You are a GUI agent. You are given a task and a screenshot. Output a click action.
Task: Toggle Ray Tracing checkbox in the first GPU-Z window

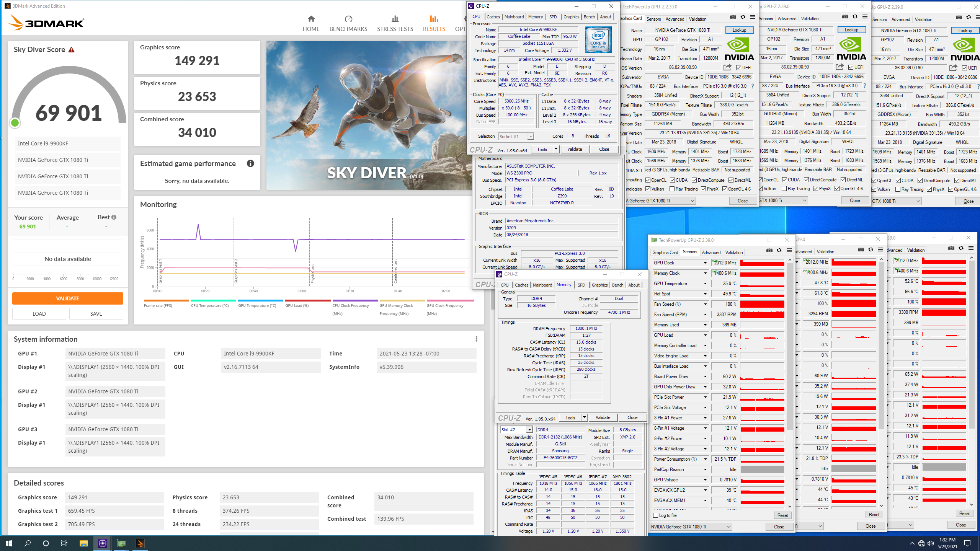click(x=672, y=189)
